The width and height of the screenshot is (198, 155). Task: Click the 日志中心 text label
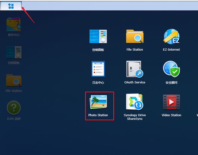98,82
